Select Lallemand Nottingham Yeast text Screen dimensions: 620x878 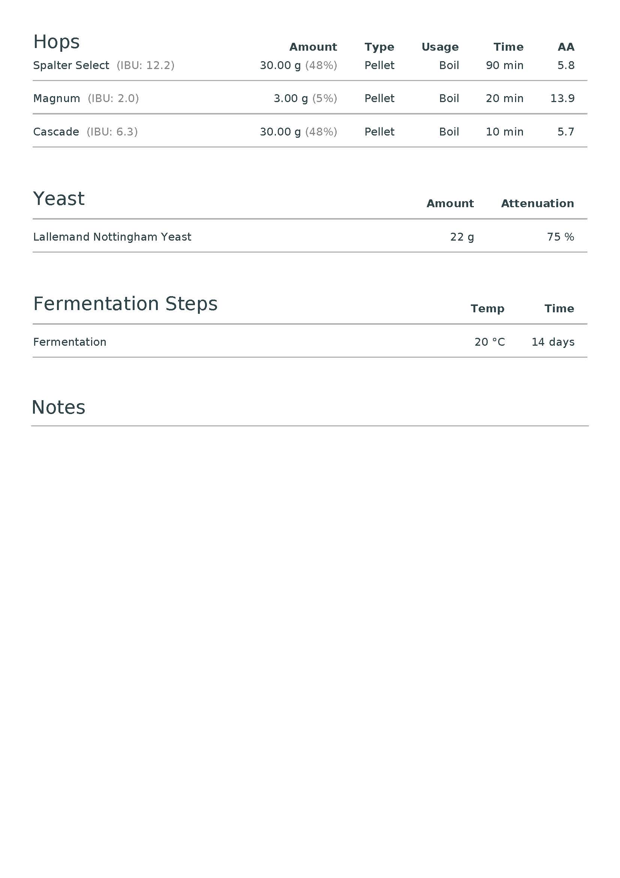112,237
